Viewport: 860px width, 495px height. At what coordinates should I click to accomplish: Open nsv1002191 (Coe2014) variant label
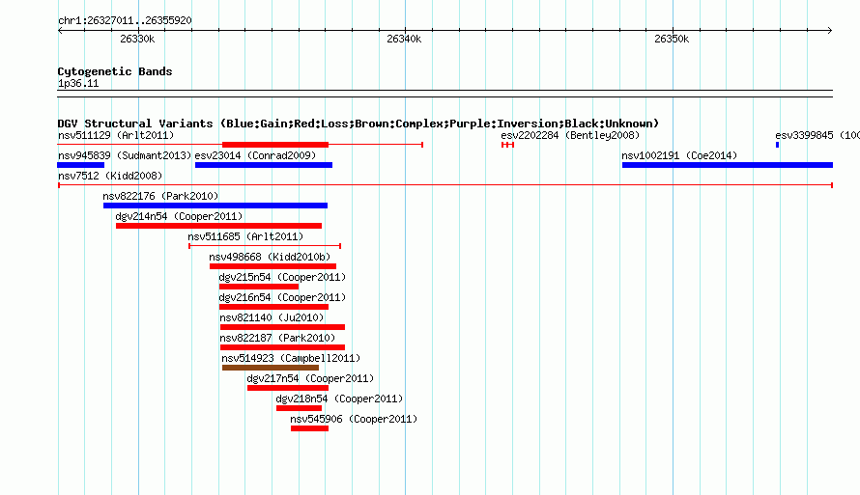coord(679,155)
